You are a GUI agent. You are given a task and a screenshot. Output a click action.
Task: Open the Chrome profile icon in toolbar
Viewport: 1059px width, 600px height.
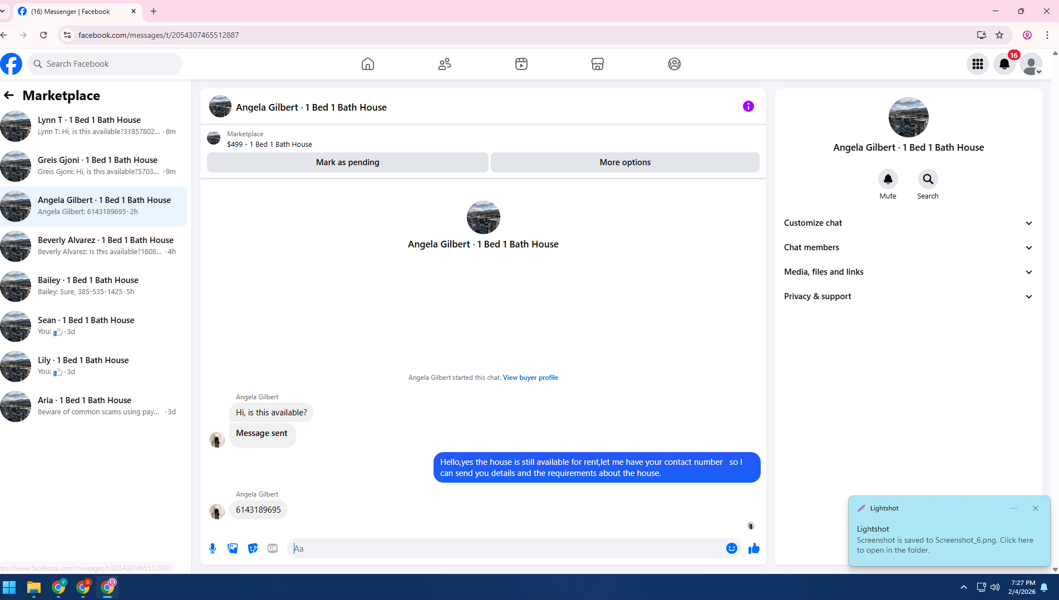pyautogui.click(x=1027, y=35)
